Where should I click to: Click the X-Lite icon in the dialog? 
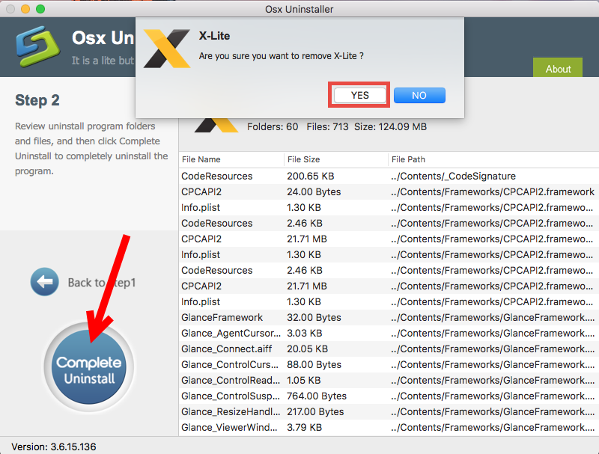tap(166, 49)
